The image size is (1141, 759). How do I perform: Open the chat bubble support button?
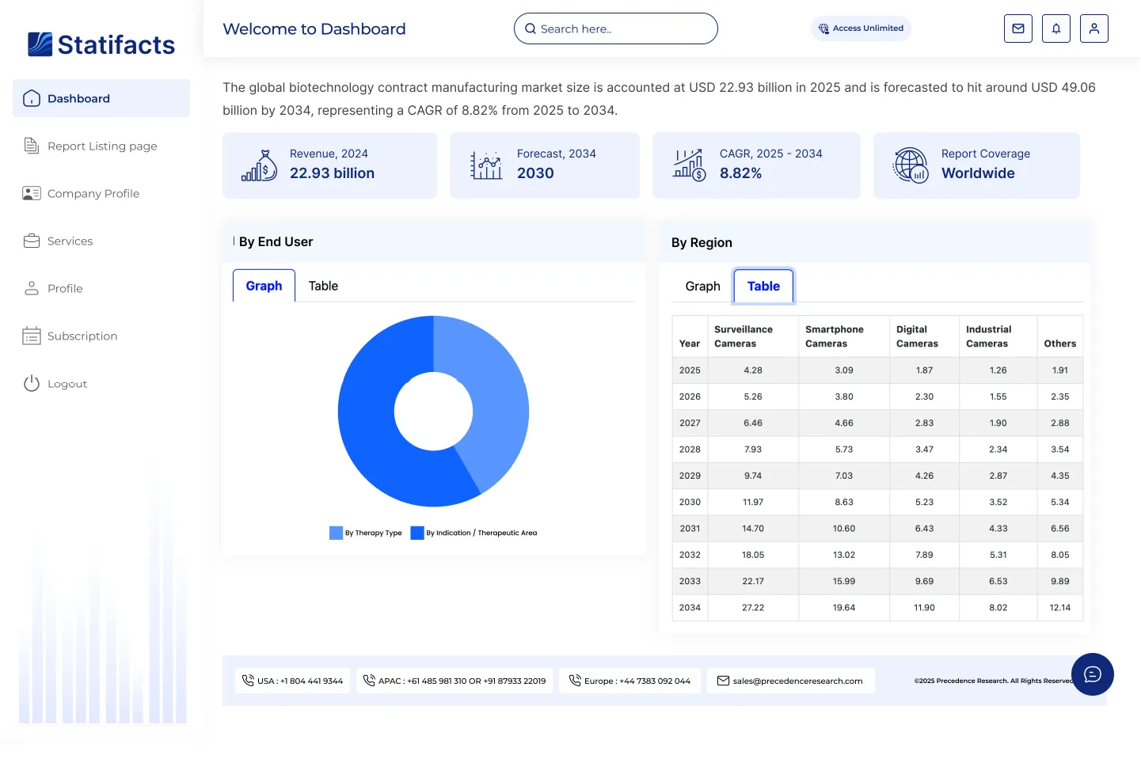1093,674
